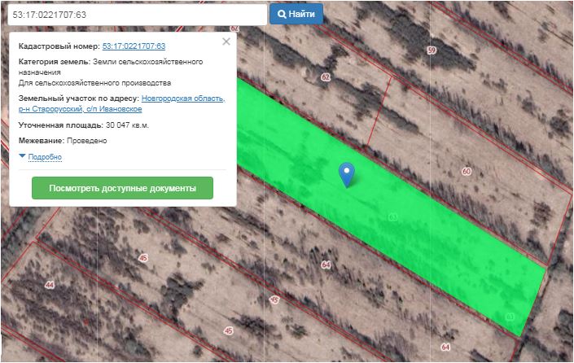Viewport: 574px width, 363px height.
Task: Close the parcel info popup
Action: 226,42
